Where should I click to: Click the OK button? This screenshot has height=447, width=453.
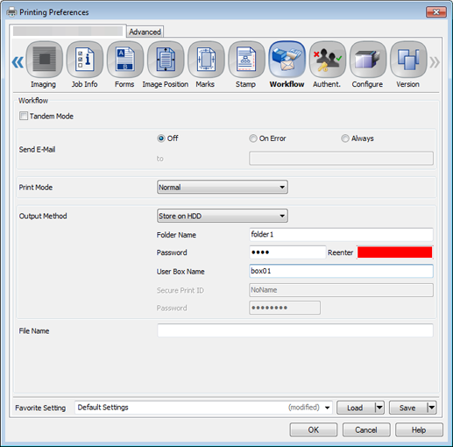tap(314, 429)
